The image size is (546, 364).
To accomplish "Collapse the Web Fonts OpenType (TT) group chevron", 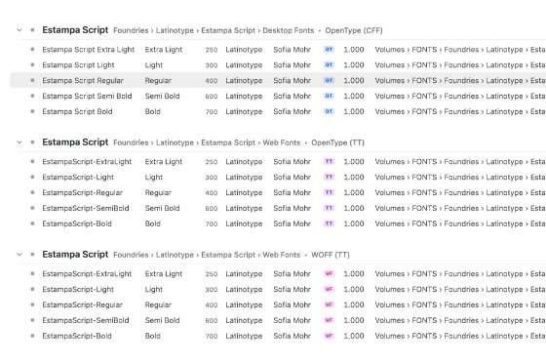I will [x=19, y=142].
